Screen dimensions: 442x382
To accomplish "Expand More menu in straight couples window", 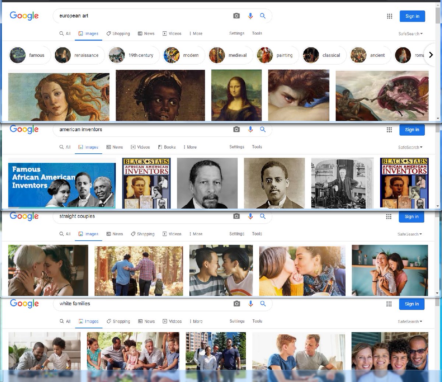I will 196,234.
